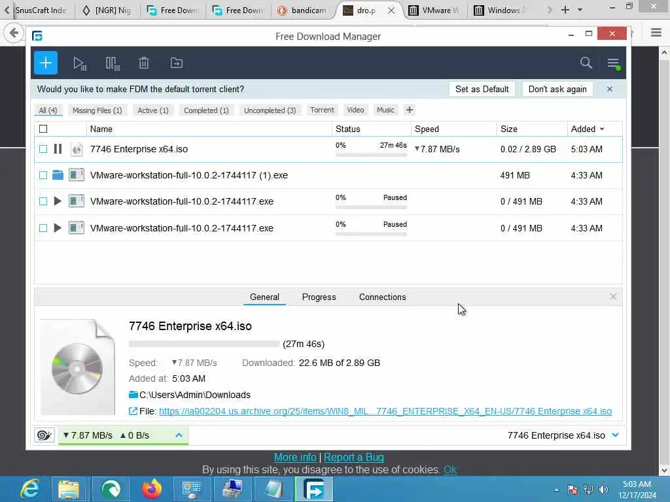The height and width of the screenshot is (502, 670).
Task: Click the volume speaker tray icon
Action: click(x=604, y=490)
